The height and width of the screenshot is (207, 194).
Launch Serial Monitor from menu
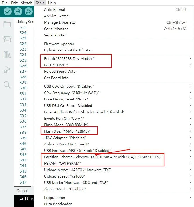point(114,29)
